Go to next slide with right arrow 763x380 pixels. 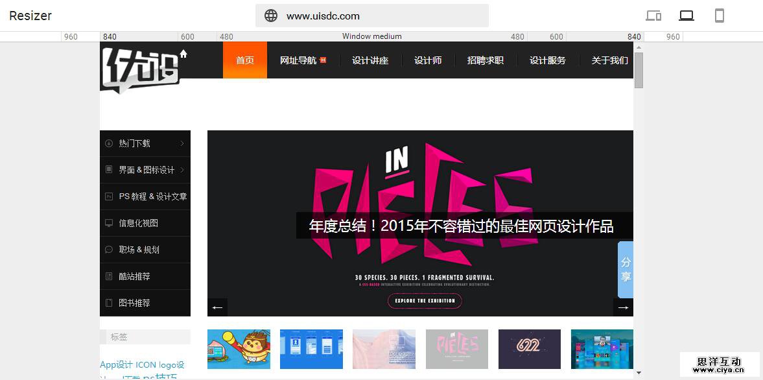point(623,307)
